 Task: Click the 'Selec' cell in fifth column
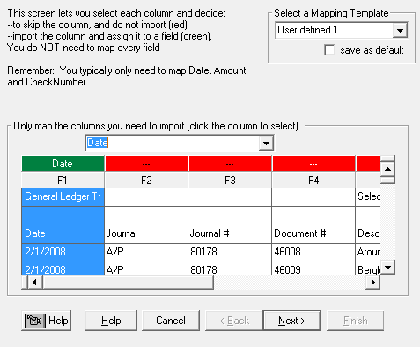(x=368, y=197)
